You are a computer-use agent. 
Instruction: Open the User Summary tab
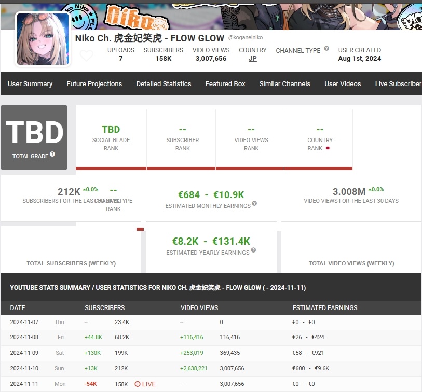click(30, 84)
